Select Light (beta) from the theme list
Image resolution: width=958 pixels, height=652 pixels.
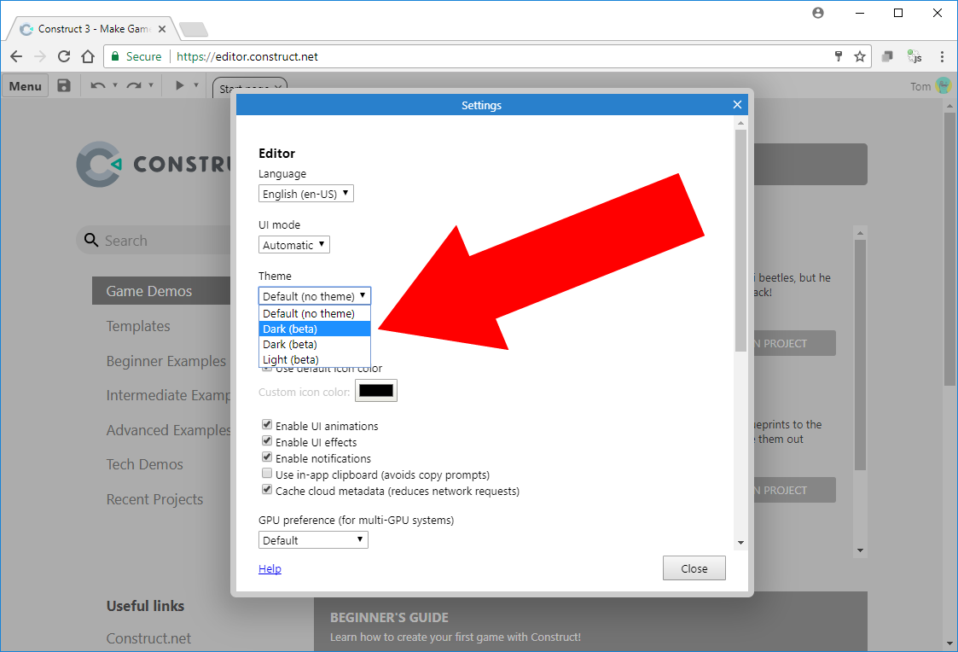click(291, 359)
